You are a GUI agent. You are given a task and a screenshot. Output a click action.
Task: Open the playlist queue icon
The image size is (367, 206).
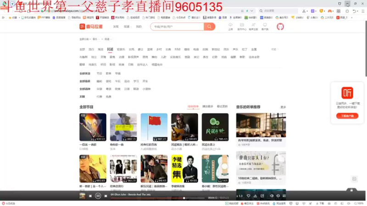(x=284, y=196)
